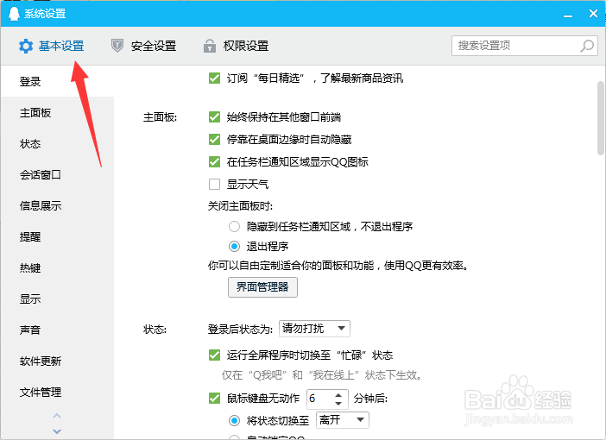
Task: Open 会话窗口 settings in sidebar
Action: pos(57,174)
